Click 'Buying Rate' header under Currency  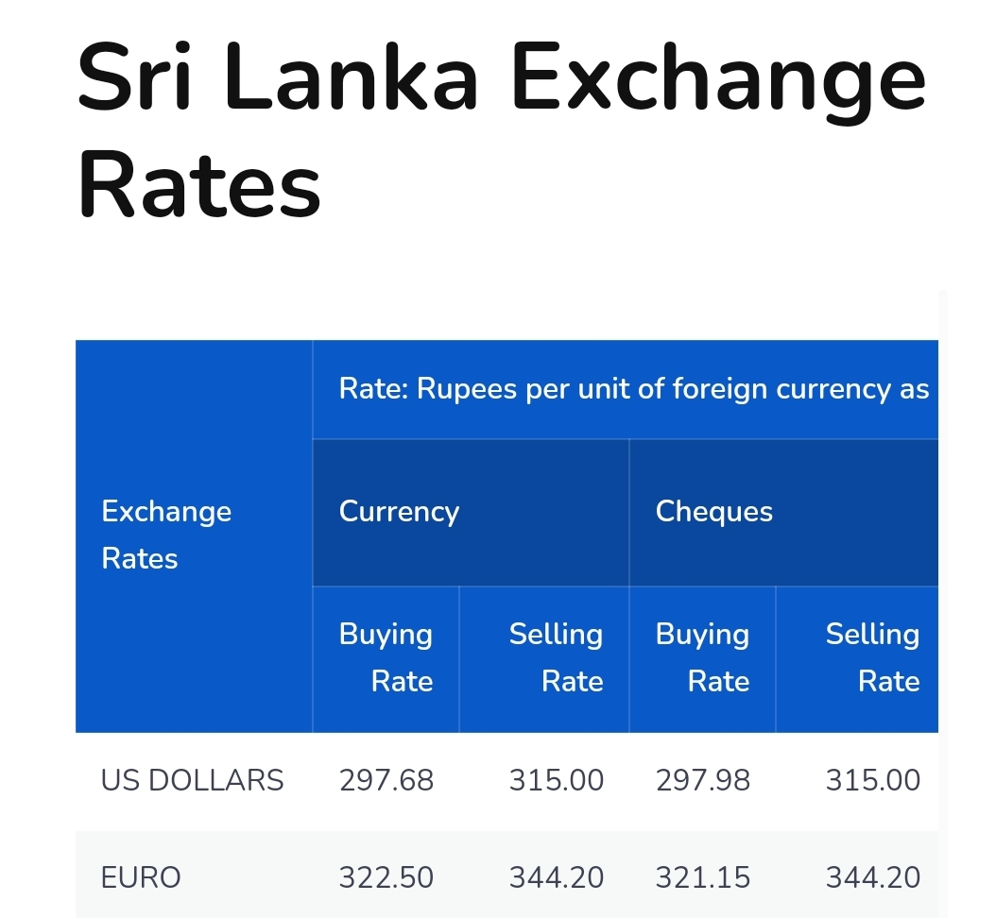tap(386, 657)
